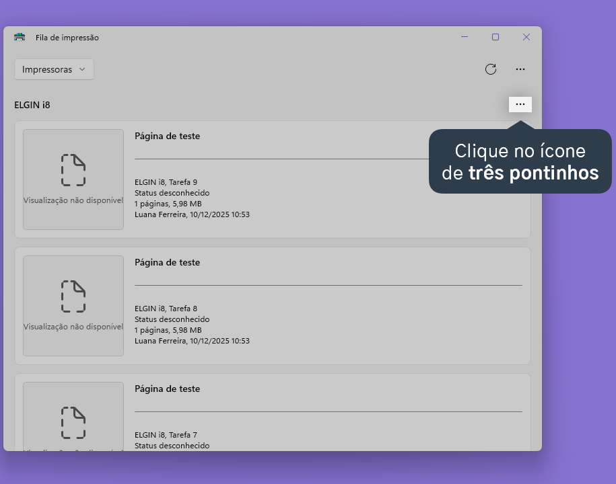The height and width of the screenshot is (484, 616).
Task: Click the Página de teste title of Tarefa 7
Action: tap(168, 389)
